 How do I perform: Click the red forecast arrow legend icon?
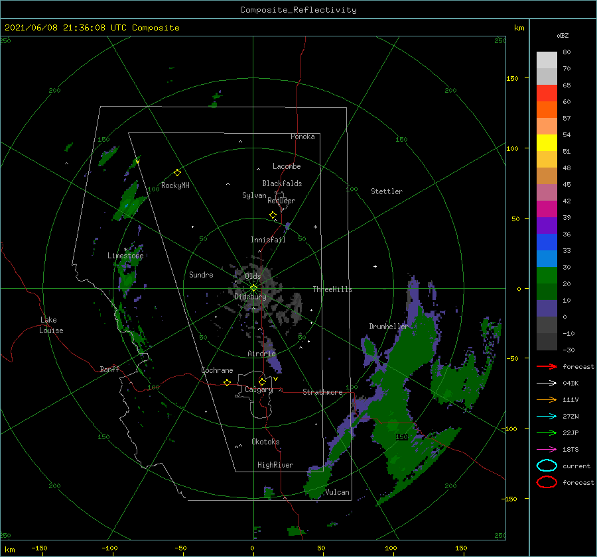547,366
